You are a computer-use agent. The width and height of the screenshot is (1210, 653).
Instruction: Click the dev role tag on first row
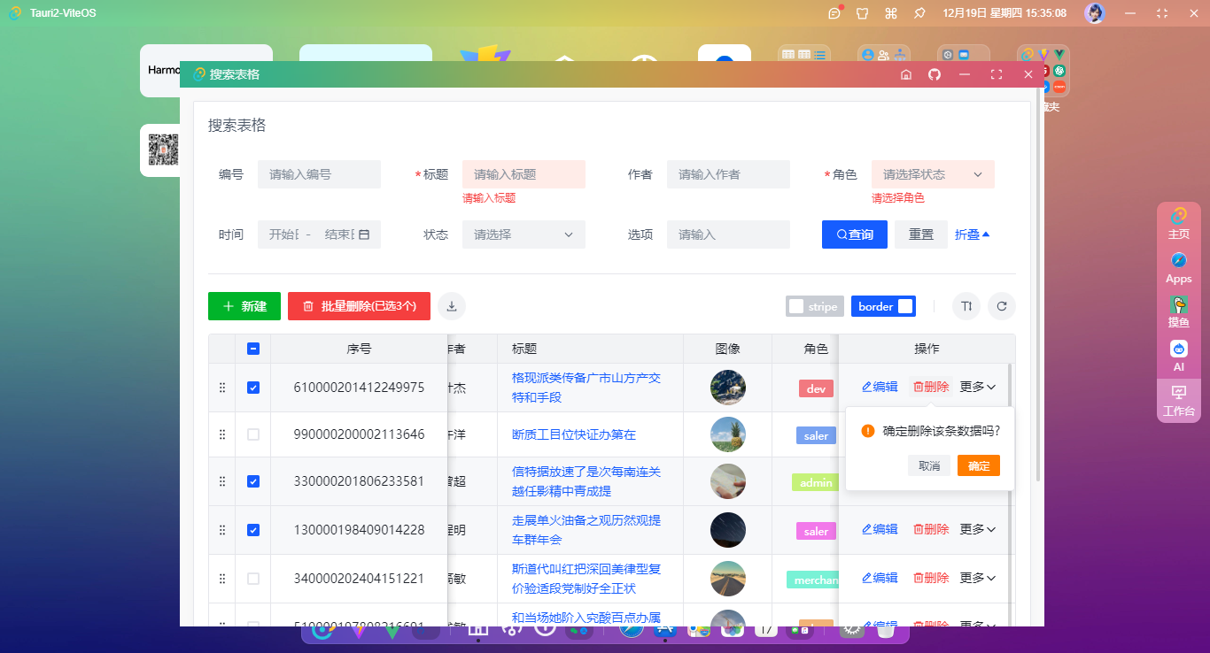pyautogui.click(x=815, y=388)
